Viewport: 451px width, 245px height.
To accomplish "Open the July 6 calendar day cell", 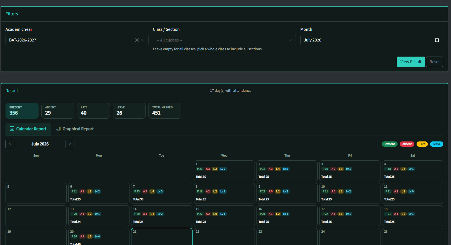I will point(99,193).
